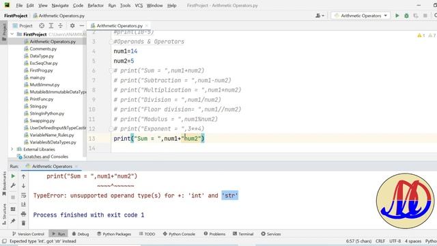Screen dimensions: 437x246
Task: Open the Python Packages tool window
Action: [114, 234]
